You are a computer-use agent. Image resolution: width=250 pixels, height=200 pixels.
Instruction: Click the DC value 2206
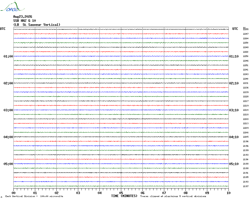[246, 133]
